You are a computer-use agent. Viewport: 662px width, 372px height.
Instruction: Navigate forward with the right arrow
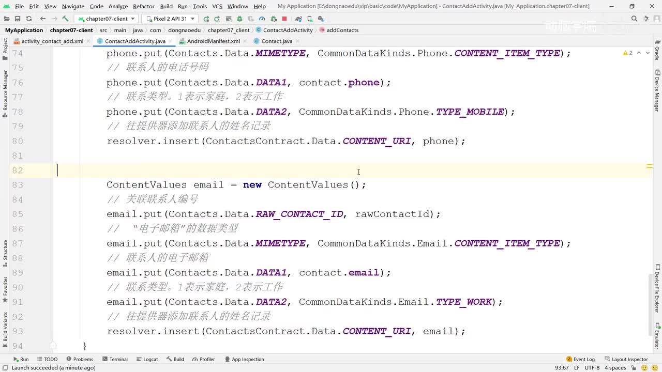coord(54,19)
